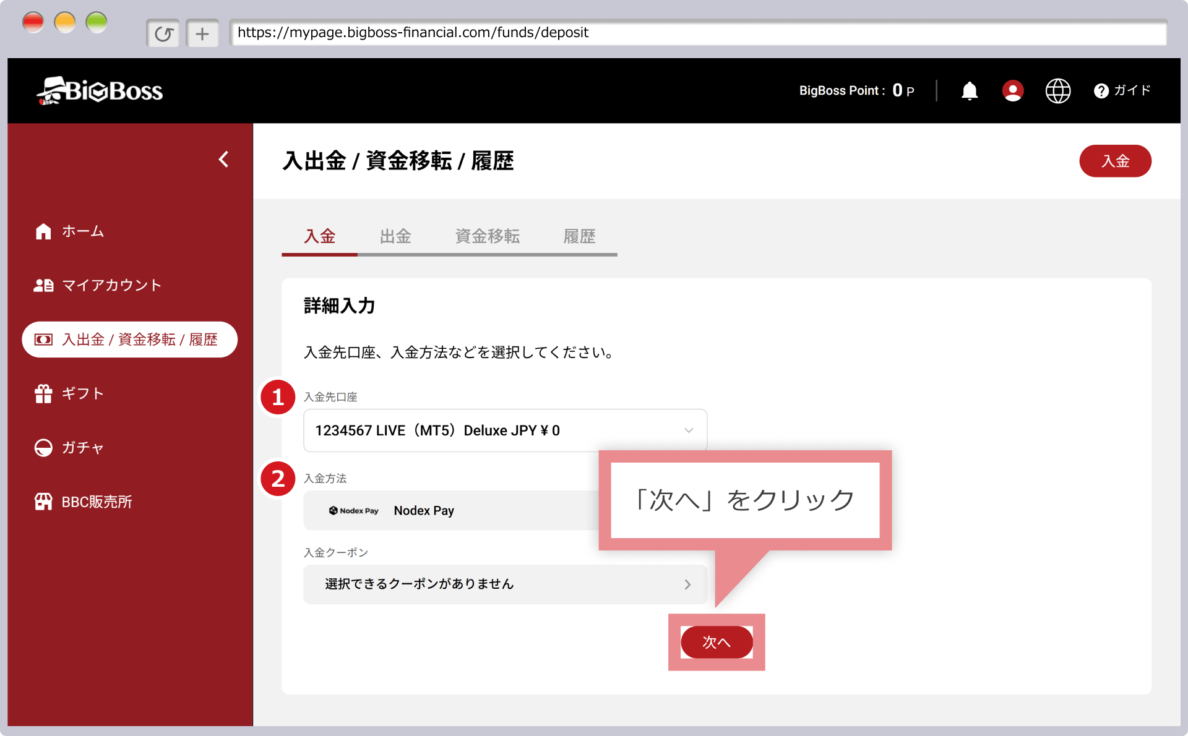Open ガチャ in sidebar
Viewport: 1188px width, 736px height.
tap(69, 448)
